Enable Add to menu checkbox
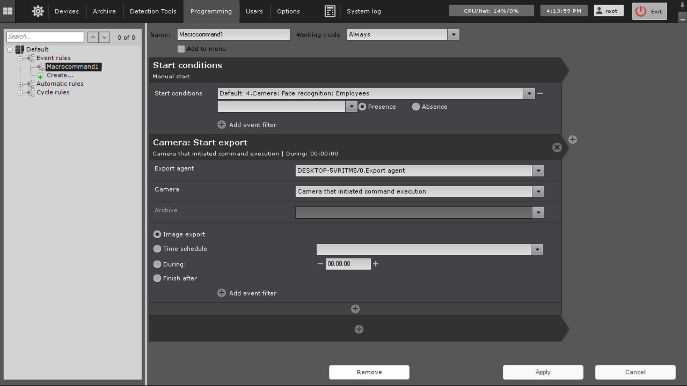The height and width of the screenshot is (386, 687). (x=181, y=49)
